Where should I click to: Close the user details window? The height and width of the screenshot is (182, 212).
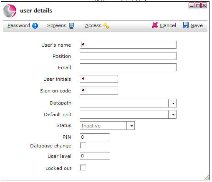click(x=204, y=5)
